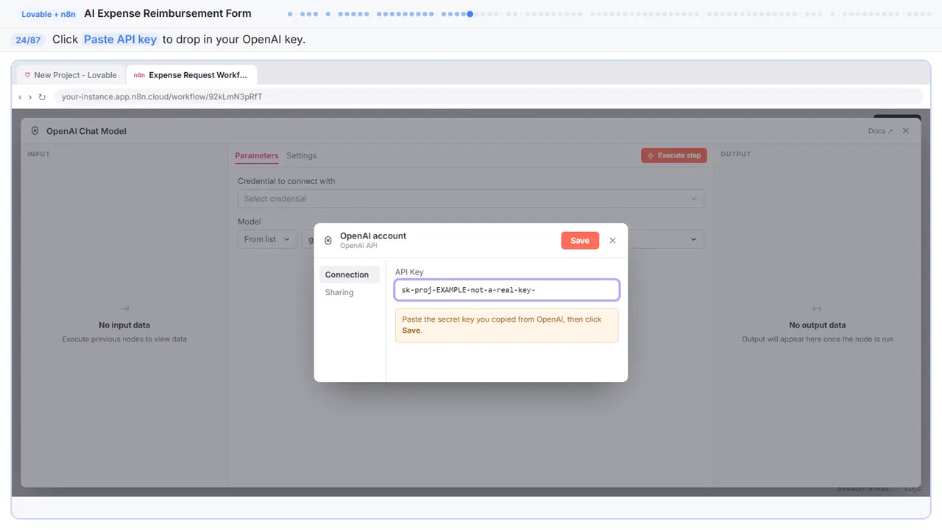The height and width of the screenshot is (530, 942).
Task: Click Save in OpenAI account dialog
Action: tap(580, 241)
